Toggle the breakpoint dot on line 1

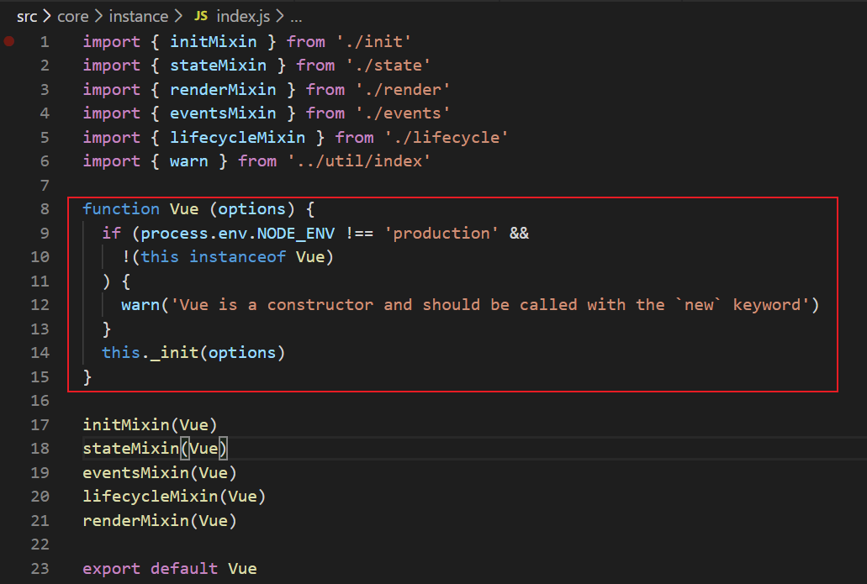pyautogui.click(x=9, y=41)
